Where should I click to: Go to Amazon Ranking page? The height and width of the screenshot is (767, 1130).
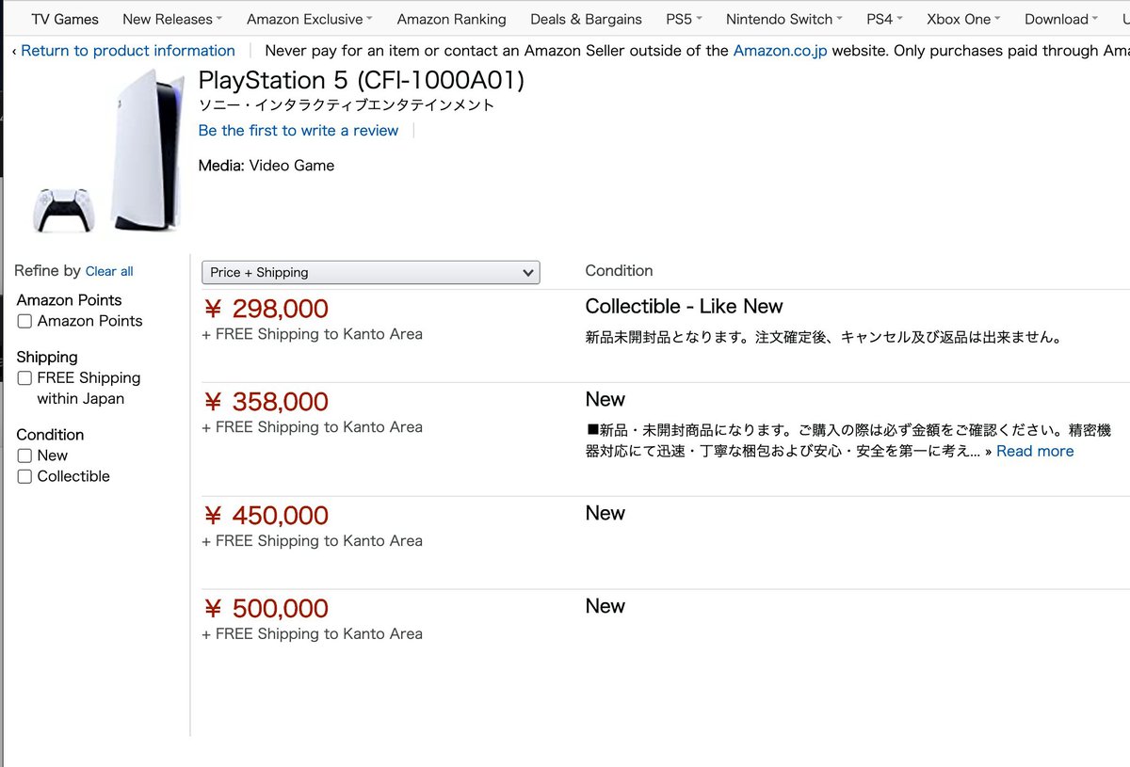click(x=451, y=19)
